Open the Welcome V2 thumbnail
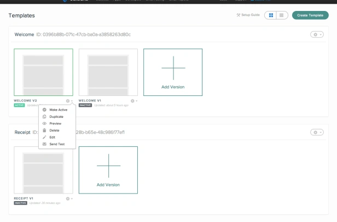The image size is (337, 222). click(43, 72)
